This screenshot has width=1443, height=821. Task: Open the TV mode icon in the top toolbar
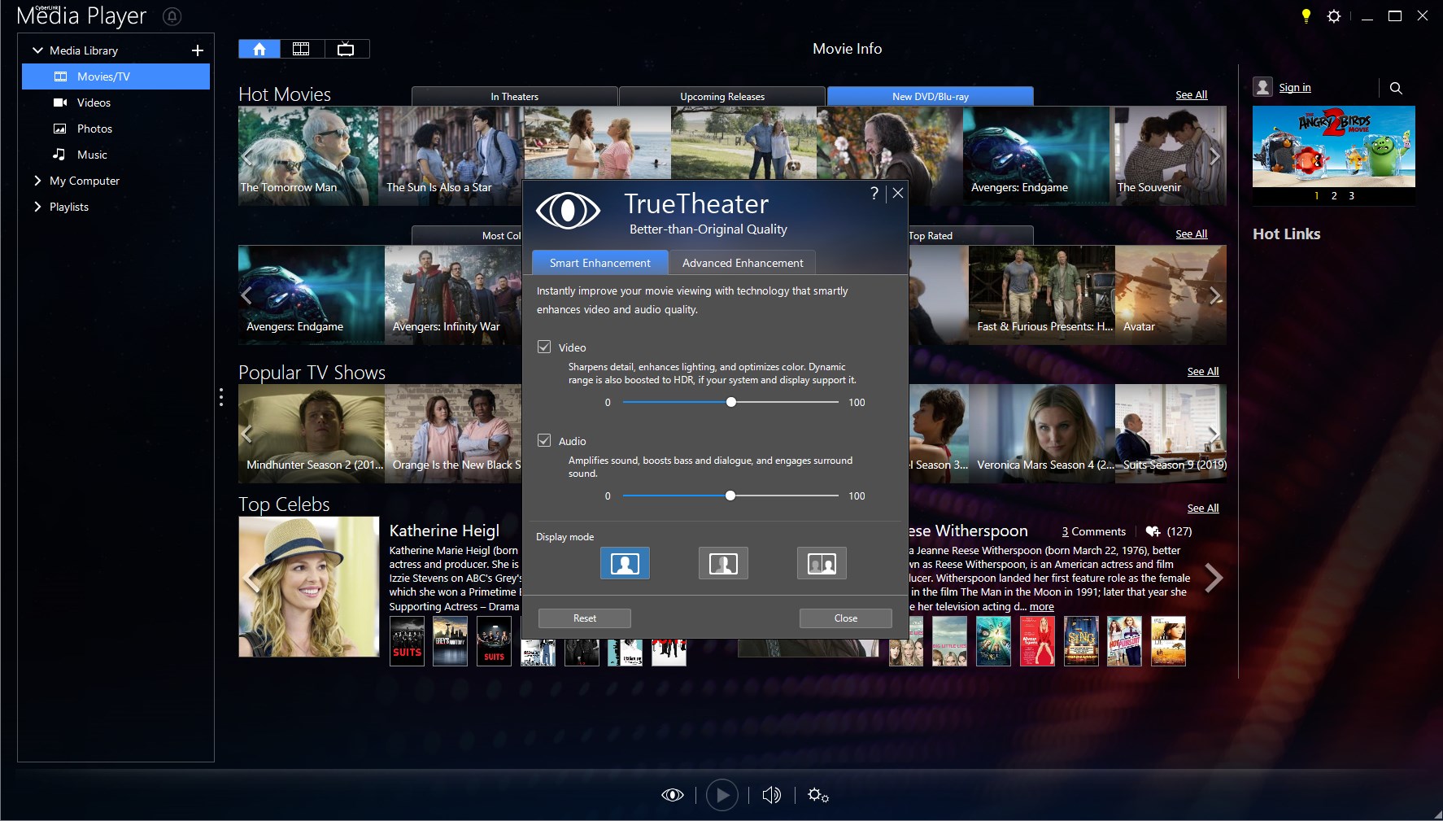click(x=346, y=48)
